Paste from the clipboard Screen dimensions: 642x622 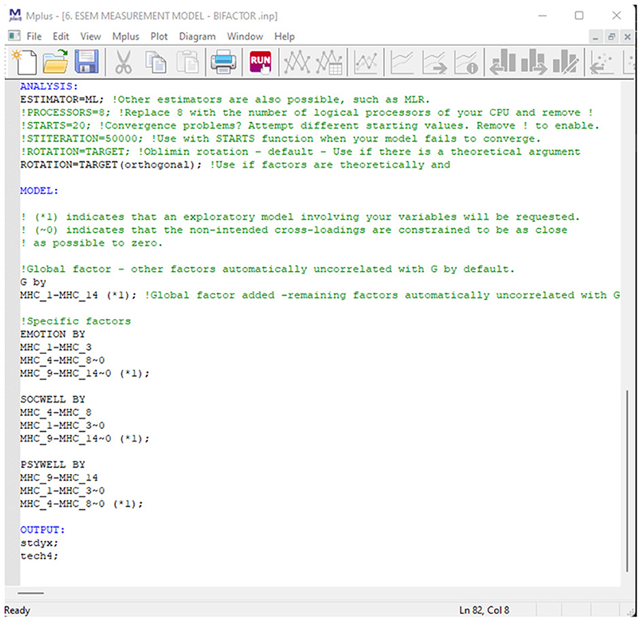[188, 62]
